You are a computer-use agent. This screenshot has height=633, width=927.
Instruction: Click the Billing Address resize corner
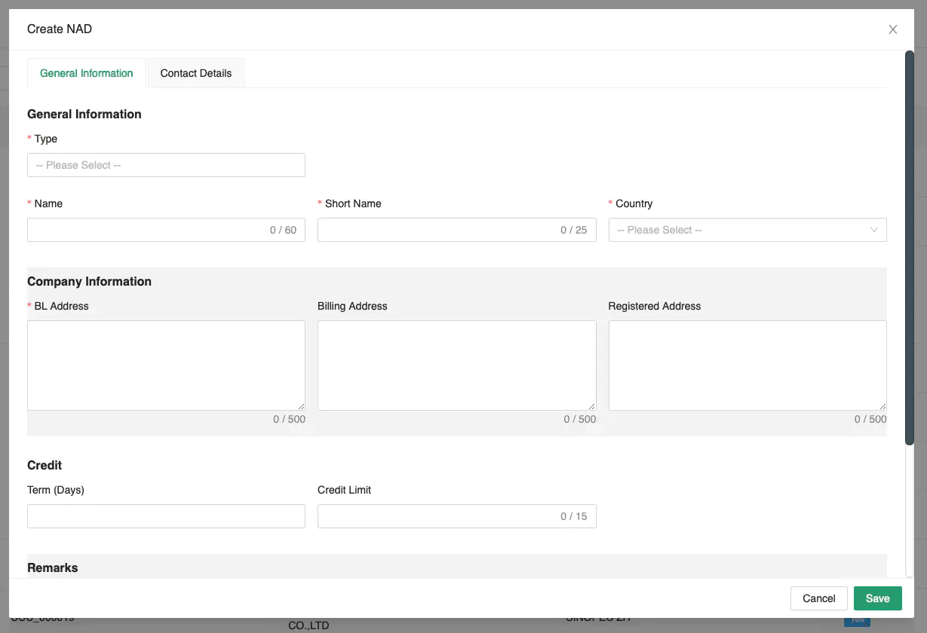pos(591,406)
